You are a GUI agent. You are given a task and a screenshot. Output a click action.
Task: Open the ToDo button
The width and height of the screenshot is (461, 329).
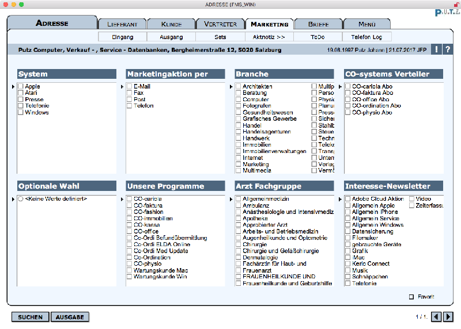tap(318, 37)
